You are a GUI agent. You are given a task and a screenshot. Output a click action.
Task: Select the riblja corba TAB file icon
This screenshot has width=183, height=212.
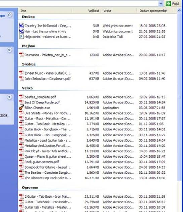click(21, 37)
